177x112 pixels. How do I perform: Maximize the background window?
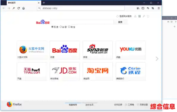point(172,18)
